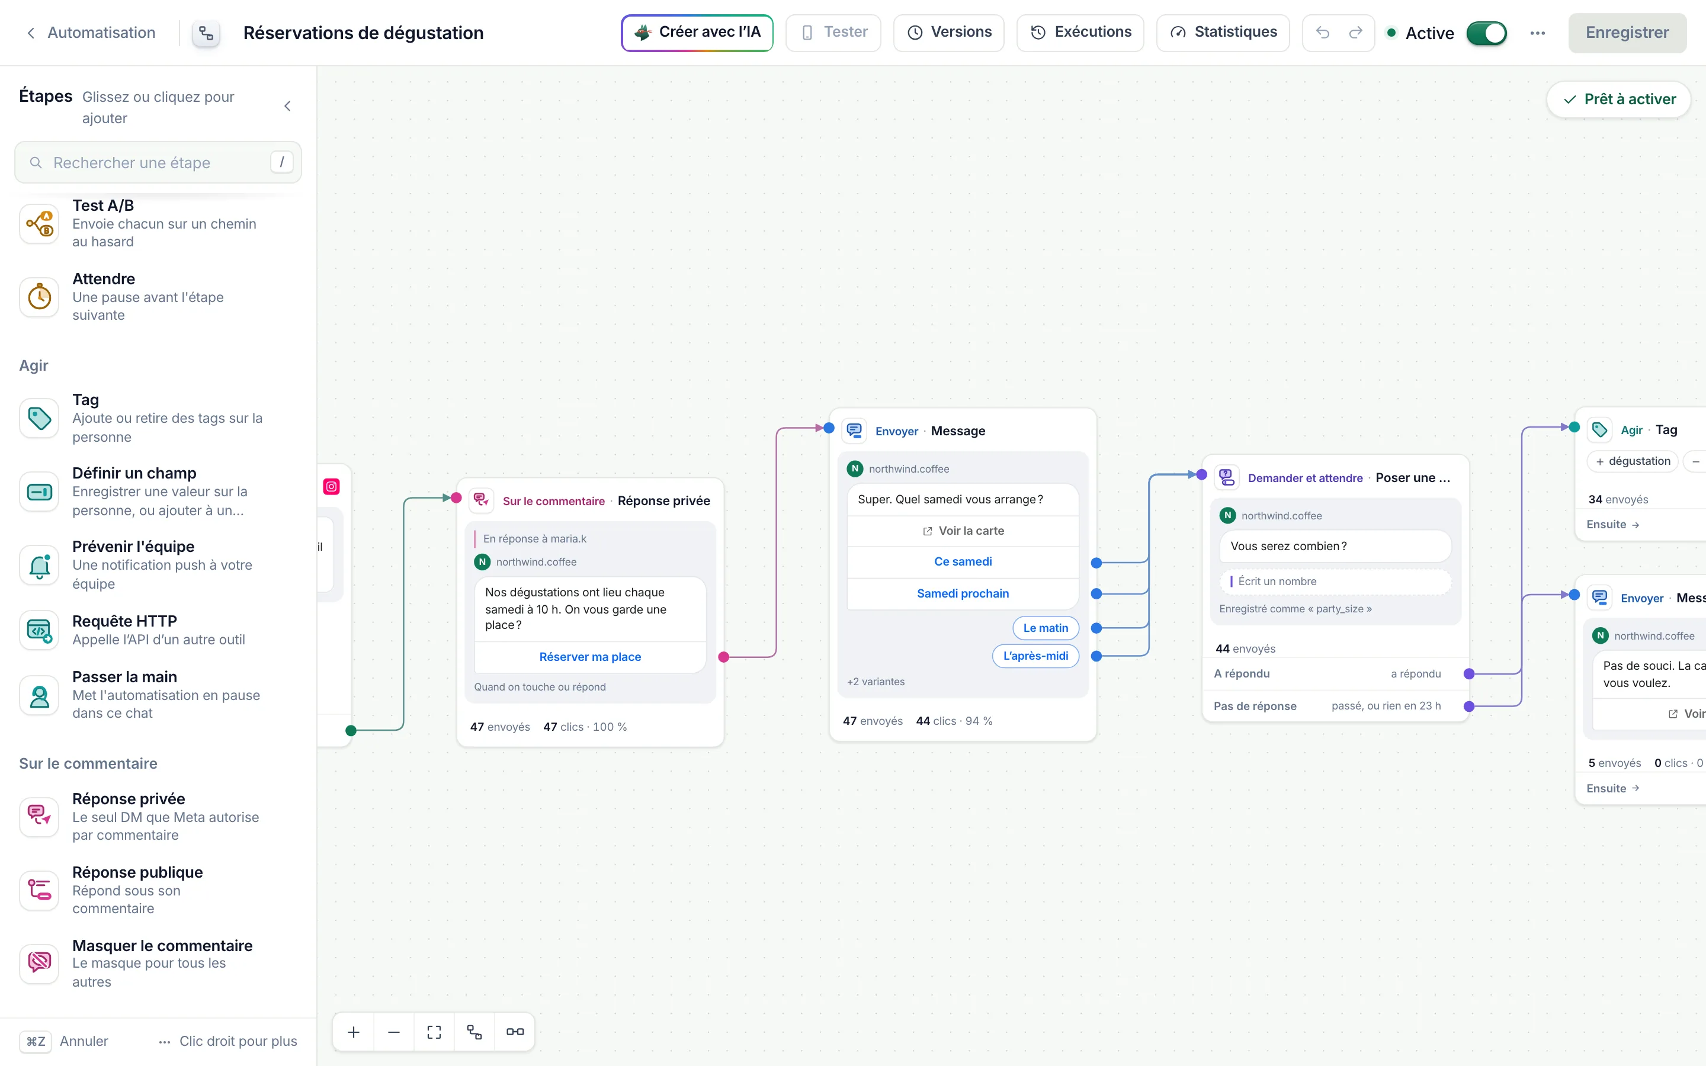Viewport: 1706px width, 1066px height.
Task: Open Créer avec l'IA
Action: pos(697,33)
